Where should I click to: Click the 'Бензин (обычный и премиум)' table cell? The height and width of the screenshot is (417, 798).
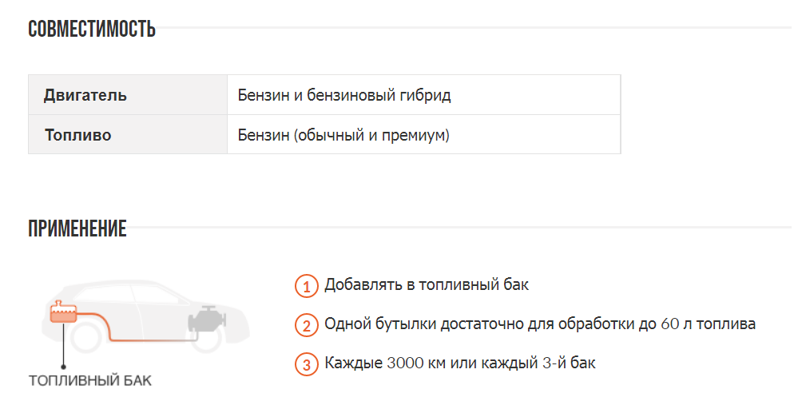pyautogui.click(x=343, y=135)
